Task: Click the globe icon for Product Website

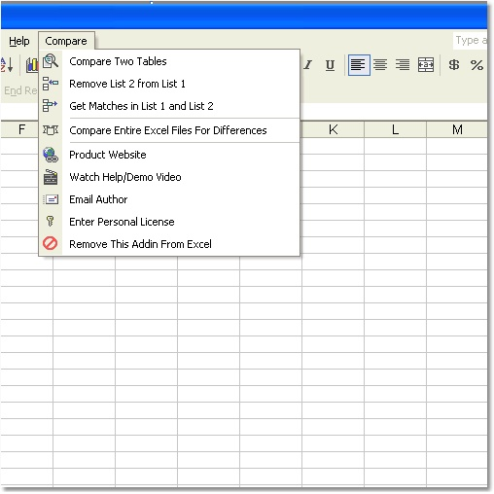Action: click(x=51, y=155)
